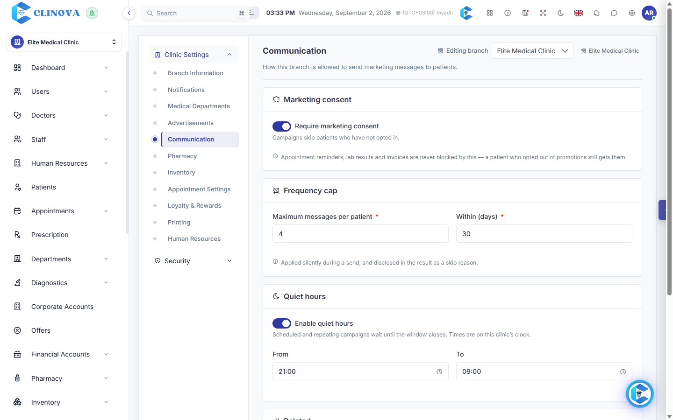Click the Offers icon in sidebar
Screen dimensions: 673x420
pos(17,330)
